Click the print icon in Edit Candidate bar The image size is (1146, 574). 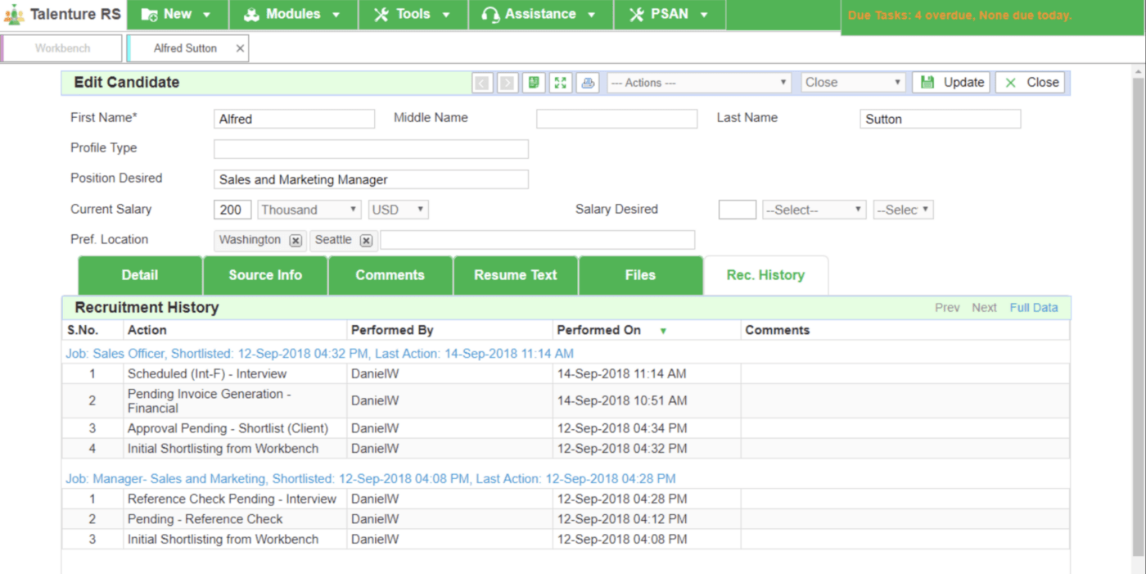tap(588, 83)
